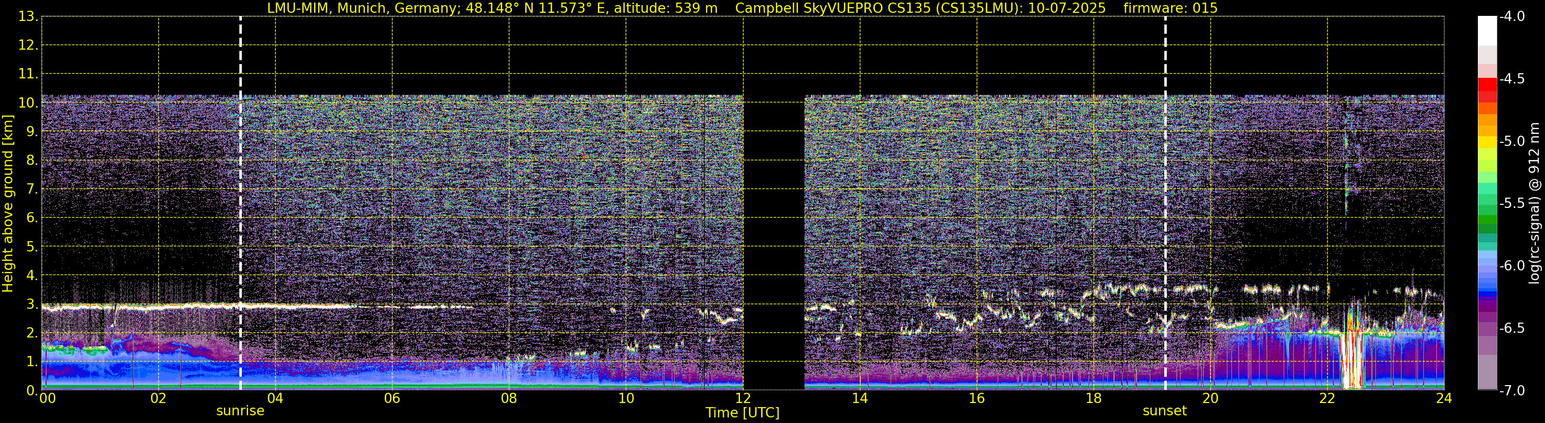Select the white top segment of the colorbar
Viewport: 1545px width, 423px height.
click(x=1487, y=31)
